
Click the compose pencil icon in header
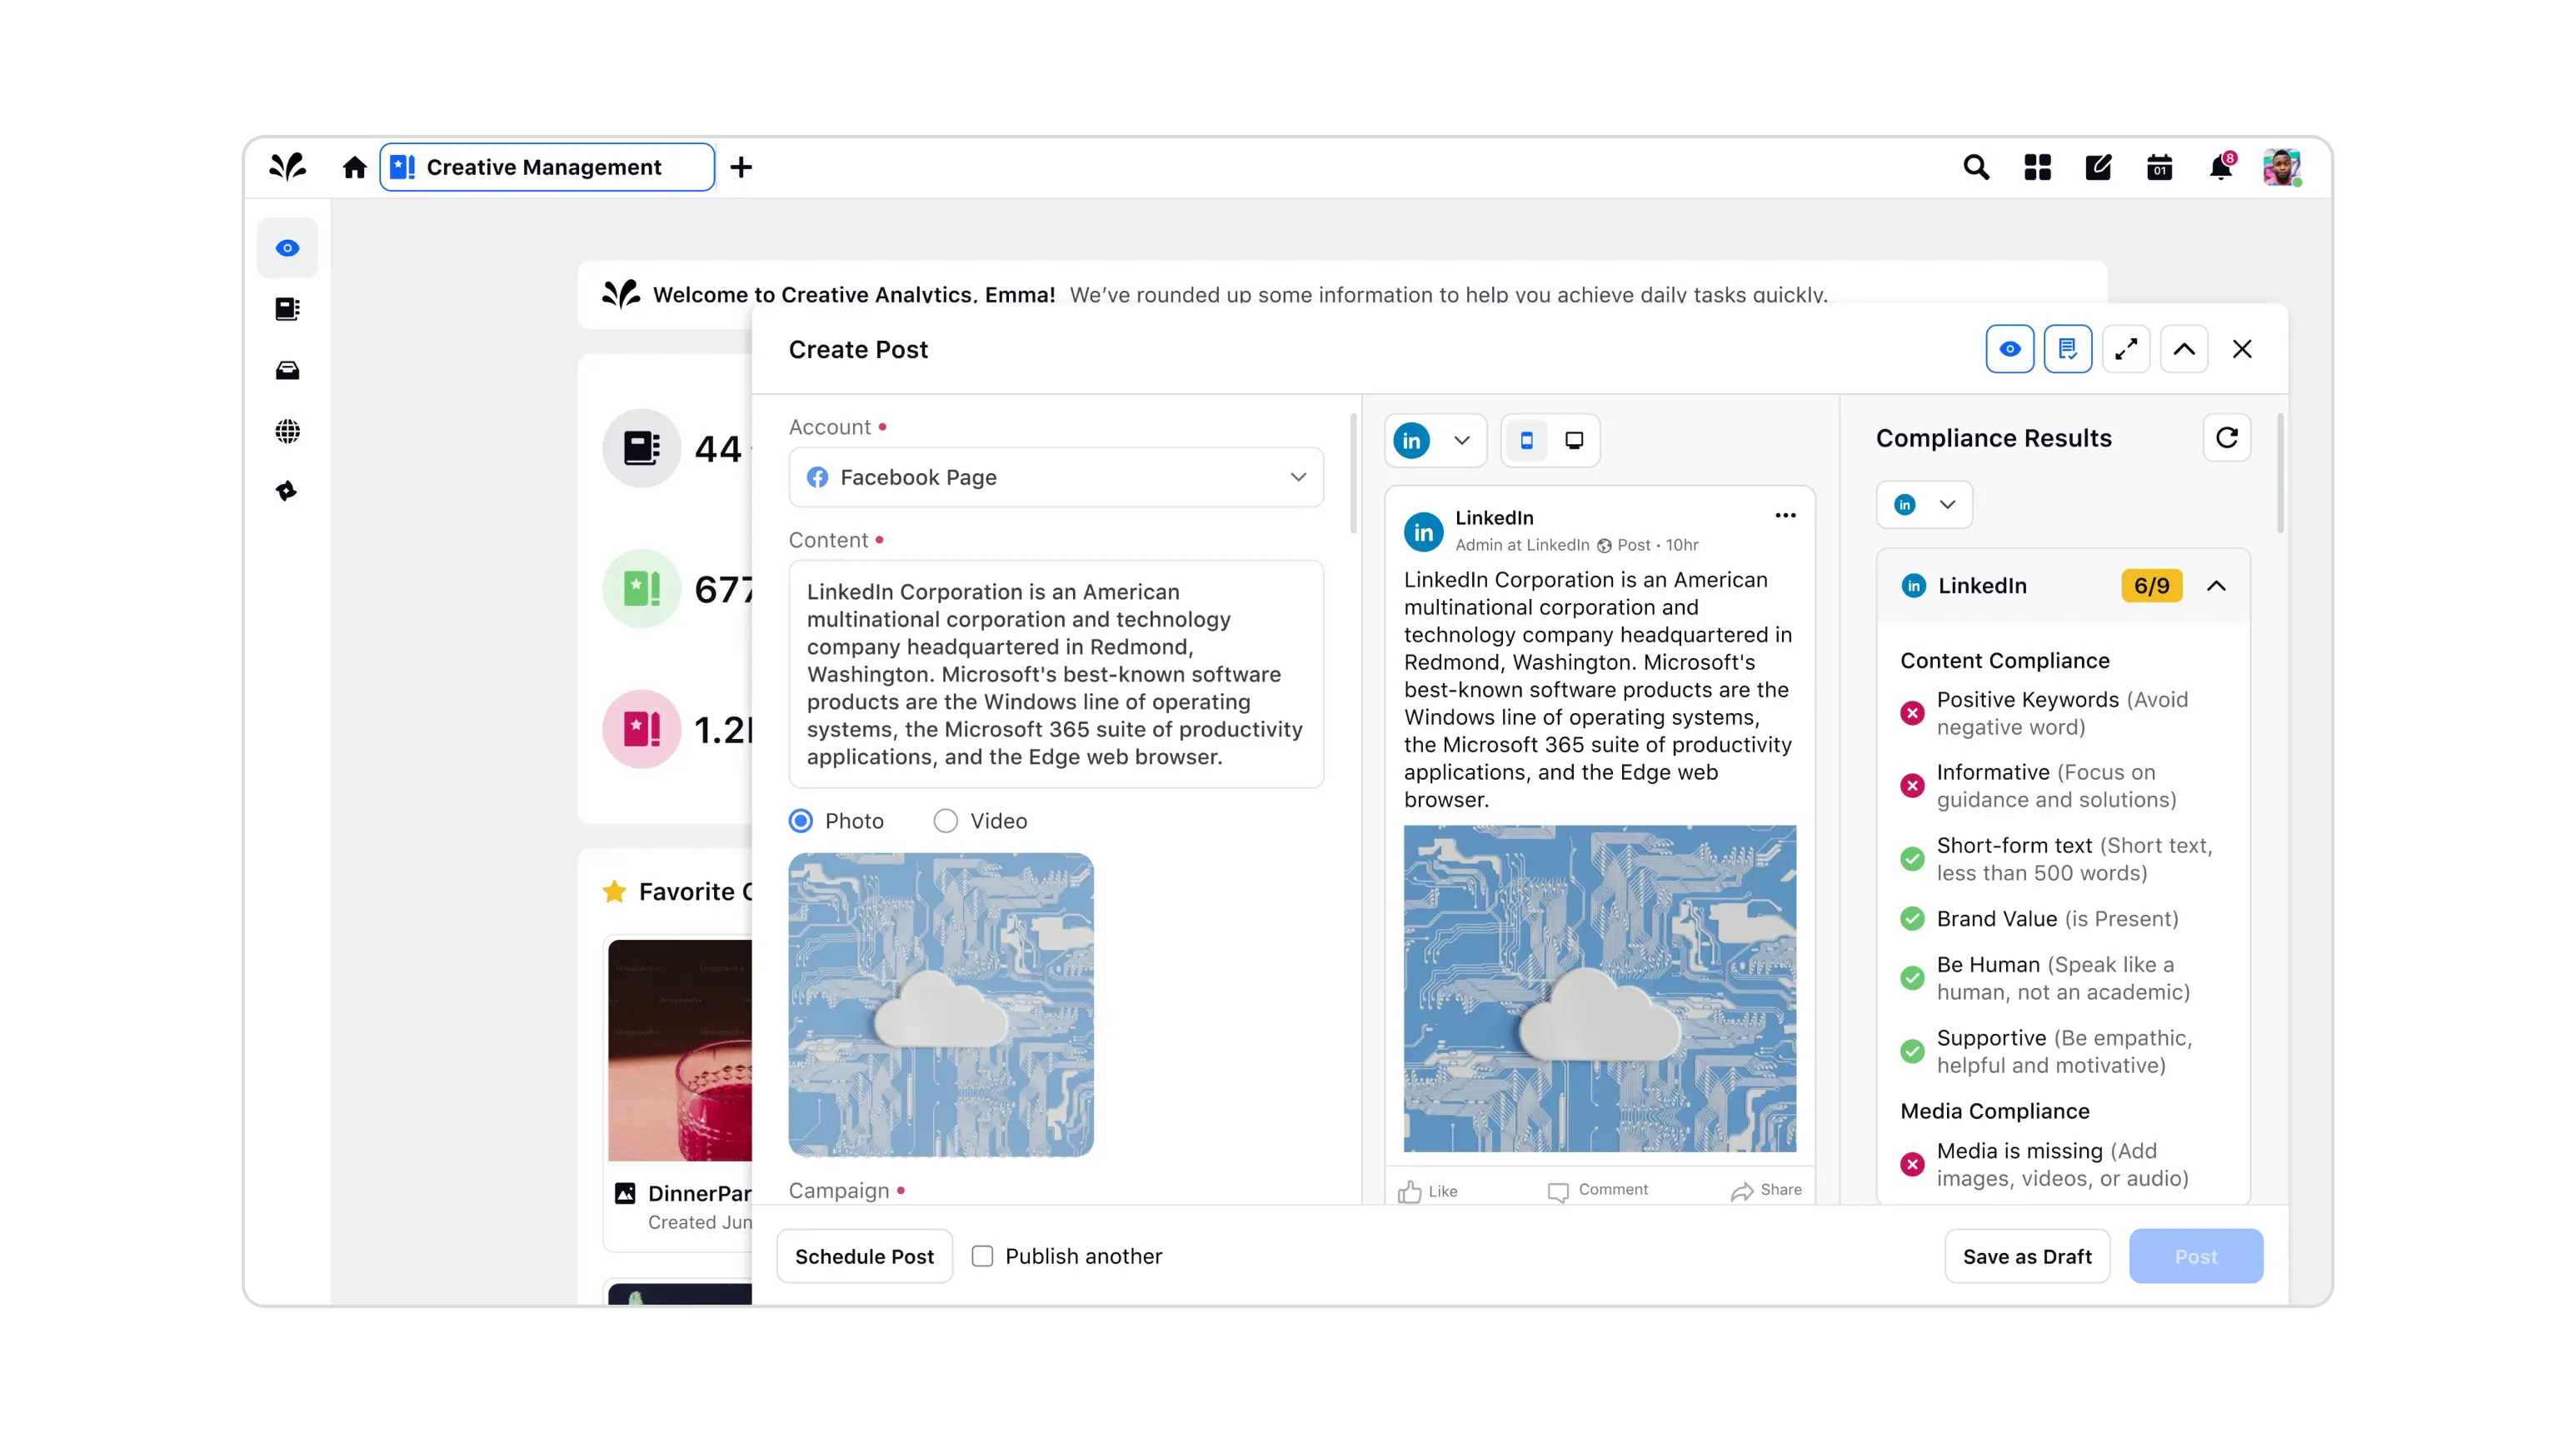[x=2098, y=167]
